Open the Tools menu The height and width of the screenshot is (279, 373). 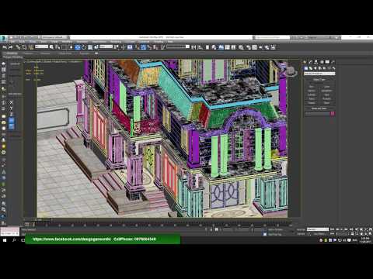22,41
